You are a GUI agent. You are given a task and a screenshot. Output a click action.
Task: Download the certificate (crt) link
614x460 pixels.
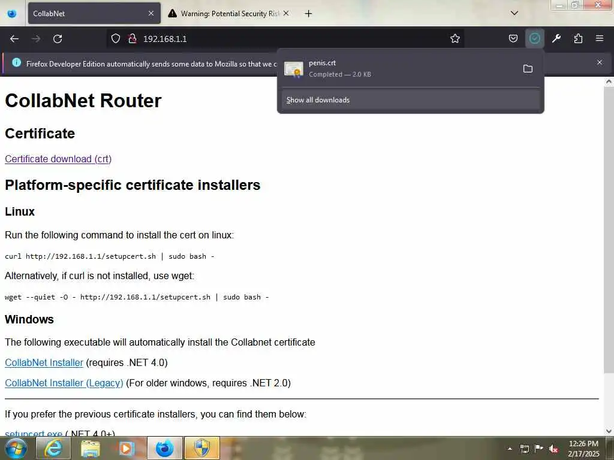(58, 159)
